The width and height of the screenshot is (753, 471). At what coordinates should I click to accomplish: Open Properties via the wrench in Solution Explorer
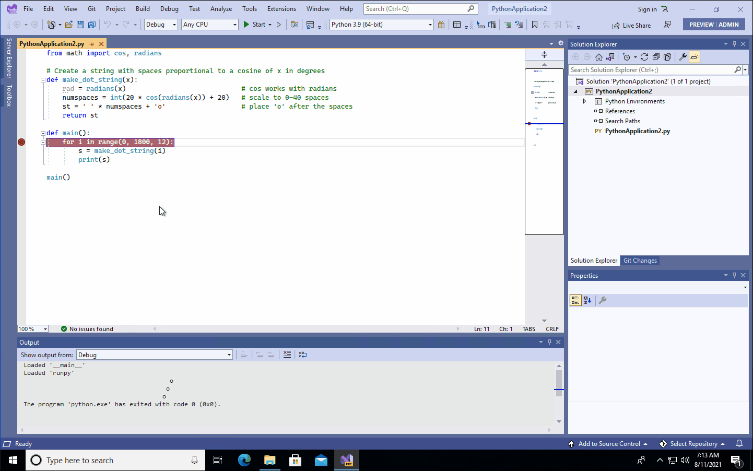tap(683, 57)
